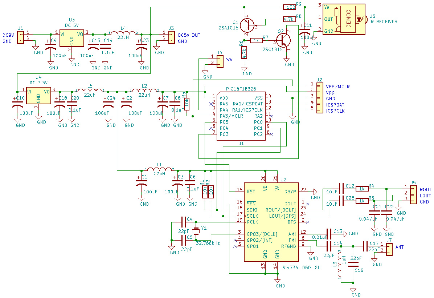
Task: Click the R6 4.7k resistor
Action: [245, 53]
